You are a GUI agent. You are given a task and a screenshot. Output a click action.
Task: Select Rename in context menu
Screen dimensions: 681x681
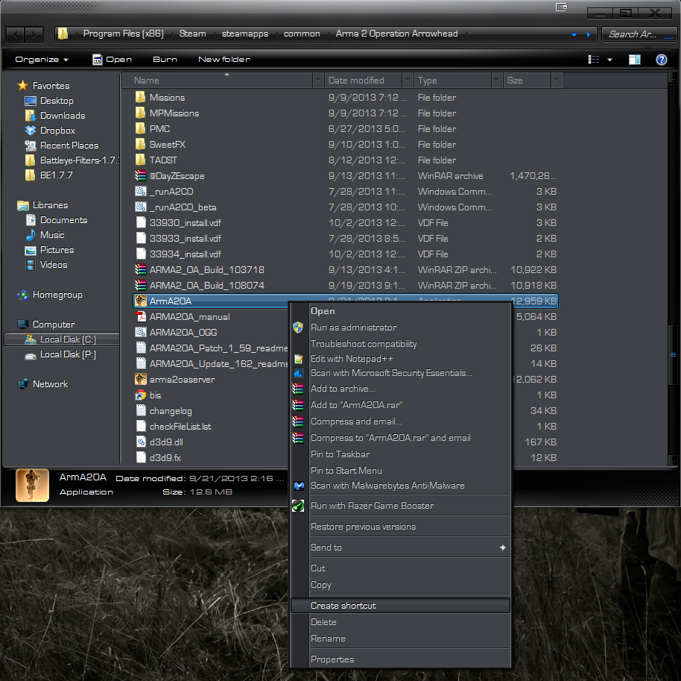tap(328, 638)
